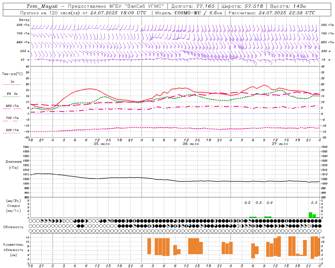Click the forecast start time 24.07.2025 18:00 UTC
The image size is (335, 268).
118,13
